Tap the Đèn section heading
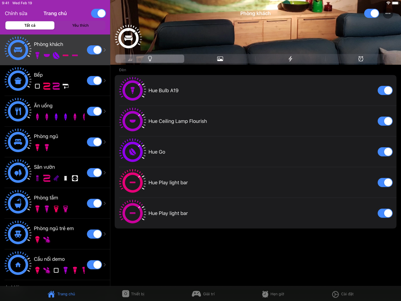The height and width of the screenshot is (301, 401). (122, 70)
